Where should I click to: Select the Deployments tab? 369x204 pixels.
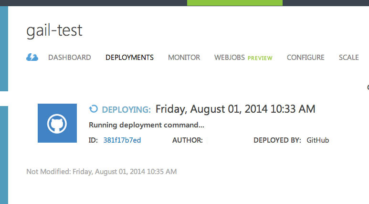(129, 58)
